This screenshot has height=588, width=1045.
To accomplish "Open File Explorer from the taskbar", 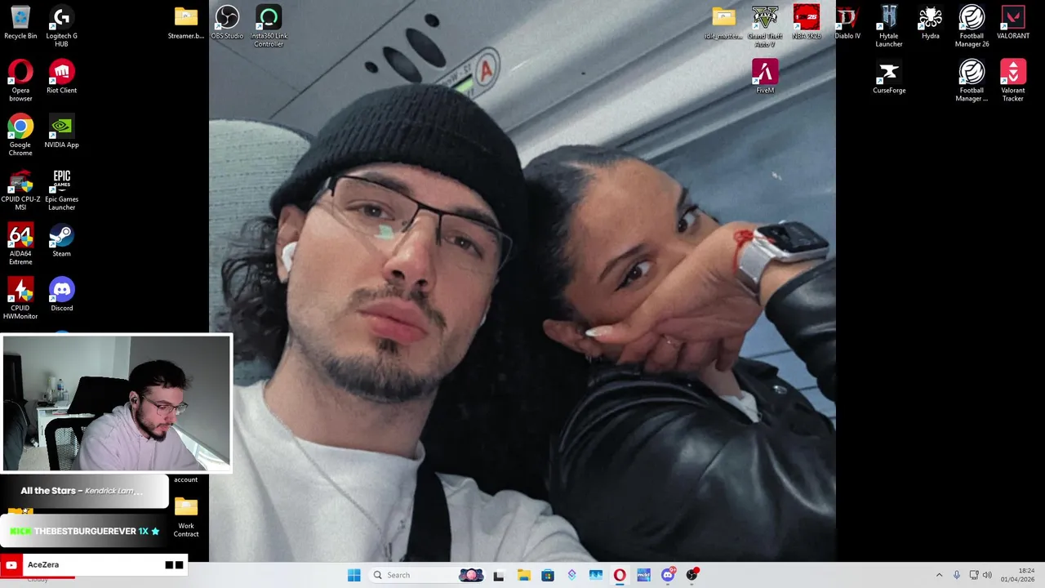I will coord(523,575).
